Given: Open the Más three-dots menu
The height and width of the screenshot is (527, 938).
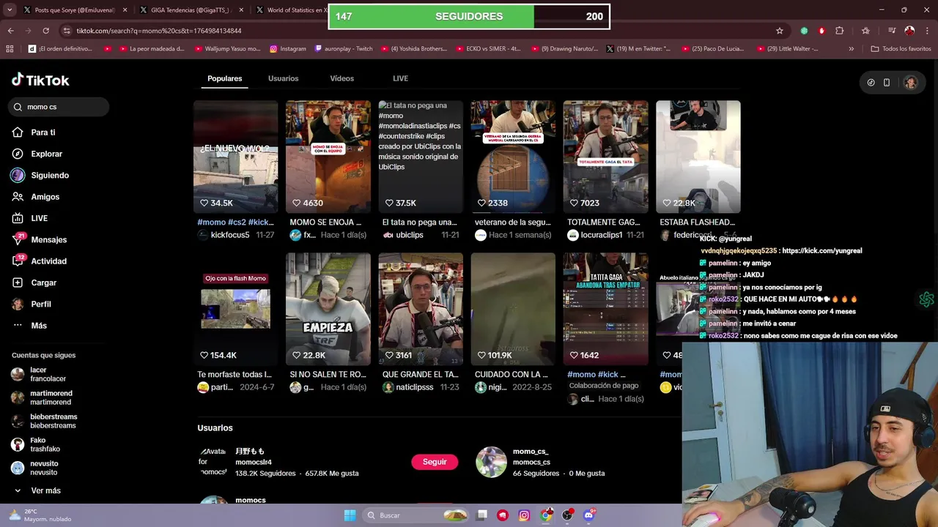Looking at the screenshot, I should click(38, 326).
